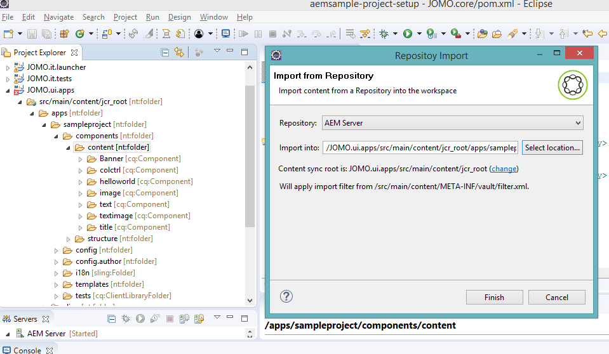Viewport: 609px width, 354px height.
Task: Expand the JOMO.it.launcher project
Action: click(8, 67)
